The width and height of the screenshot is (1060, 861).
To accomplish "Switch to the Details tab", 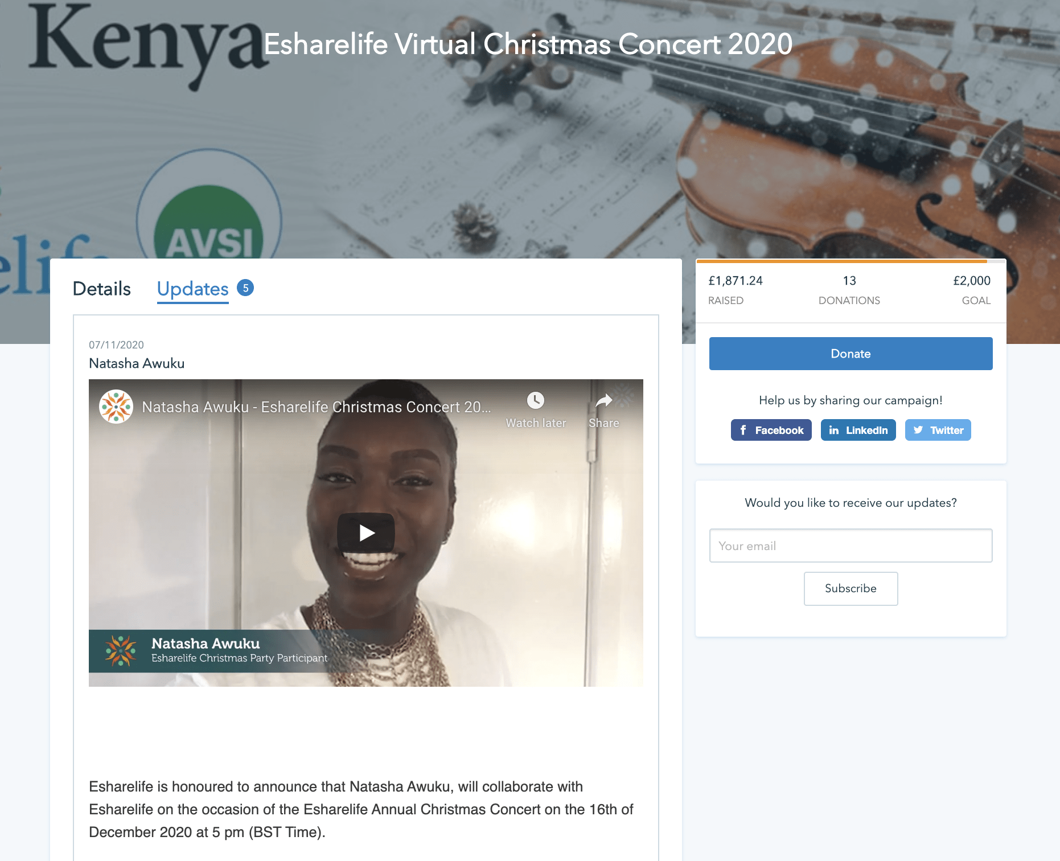I will (102, 289).
